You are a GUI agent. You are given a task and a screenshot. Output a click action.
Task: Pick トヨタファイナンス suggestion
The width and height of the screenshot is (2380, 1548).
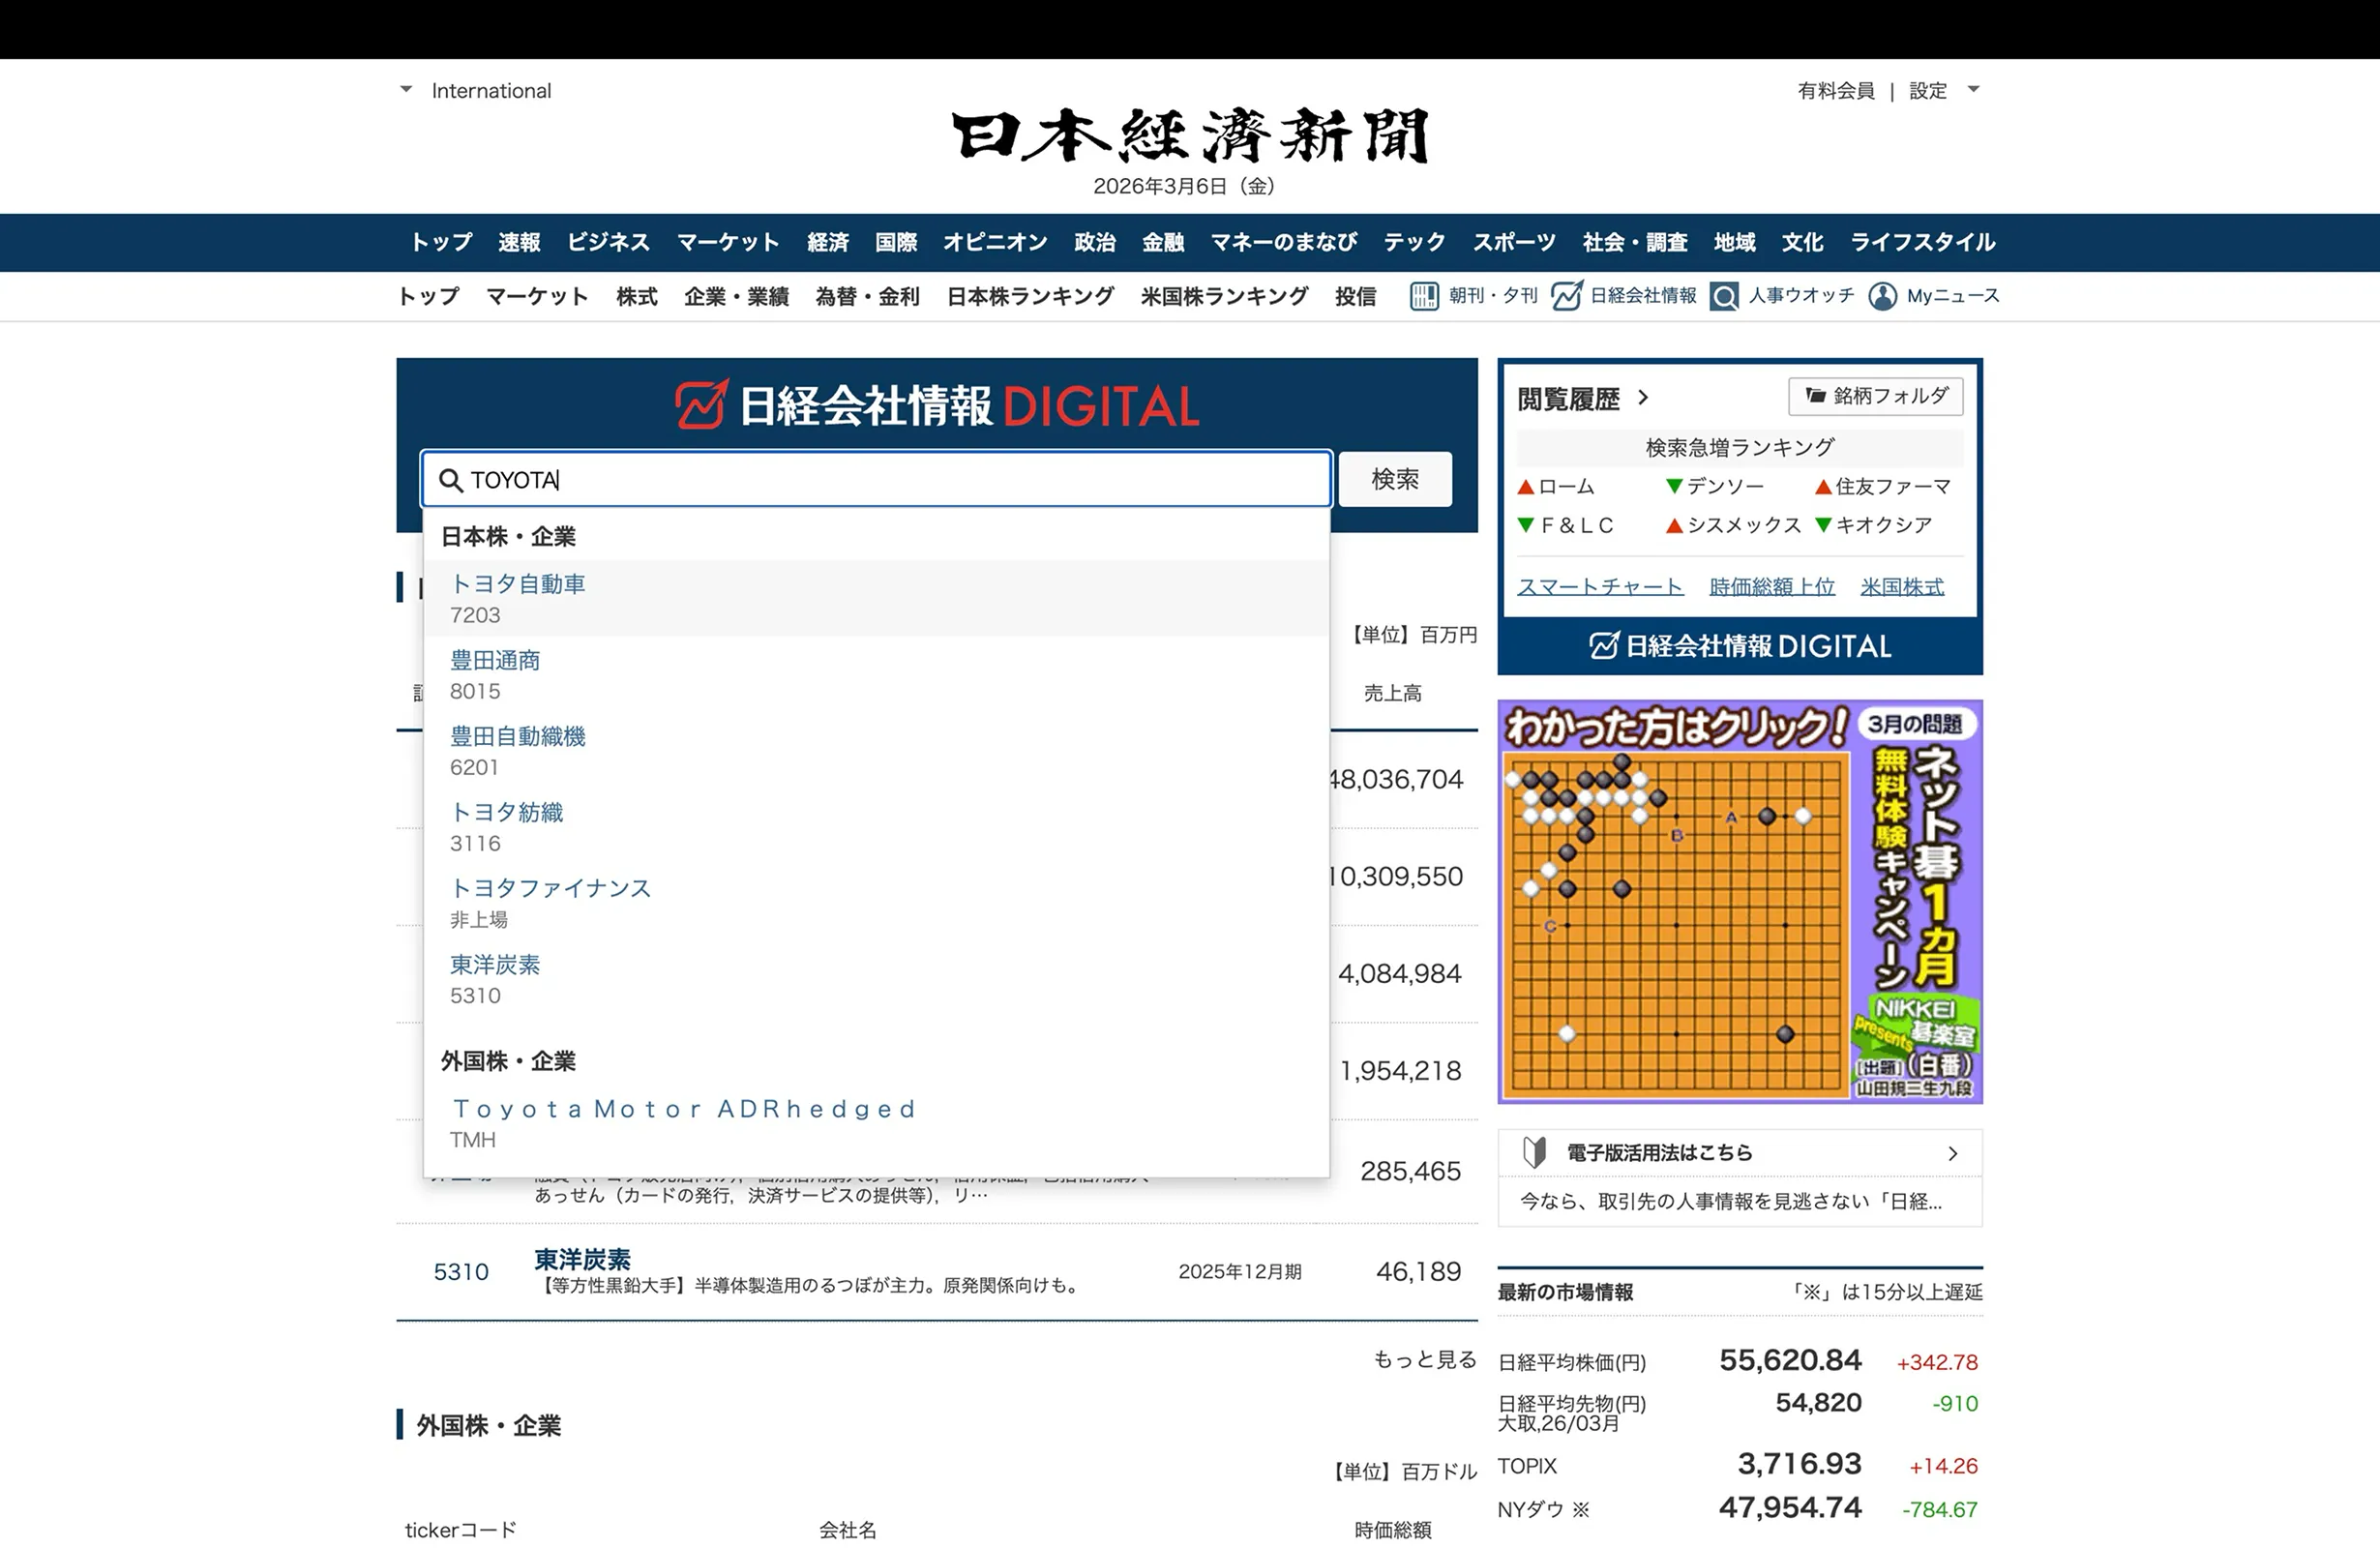(876, 903)
